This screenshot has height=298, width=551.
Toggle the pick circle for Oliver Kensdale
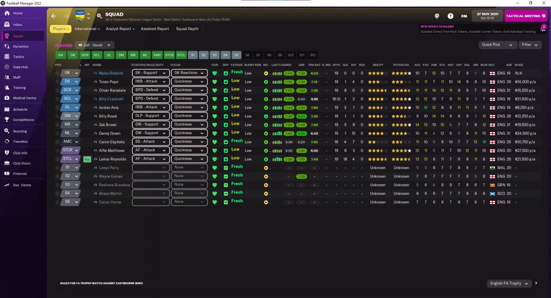(x=57, y=90)
